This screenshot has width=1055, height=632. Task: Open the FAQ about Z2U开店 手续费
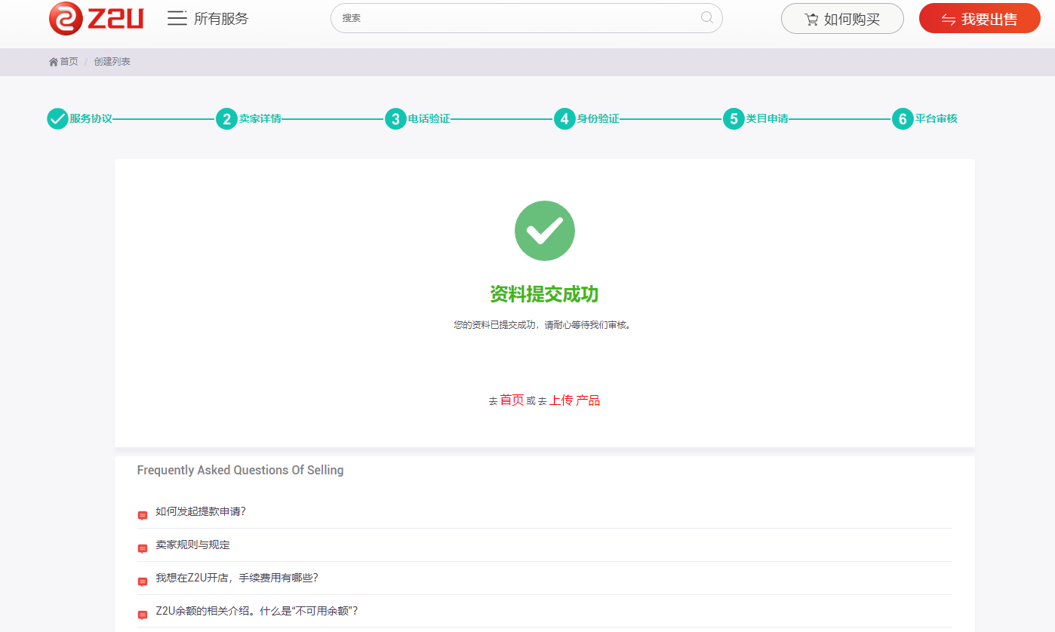237,578
